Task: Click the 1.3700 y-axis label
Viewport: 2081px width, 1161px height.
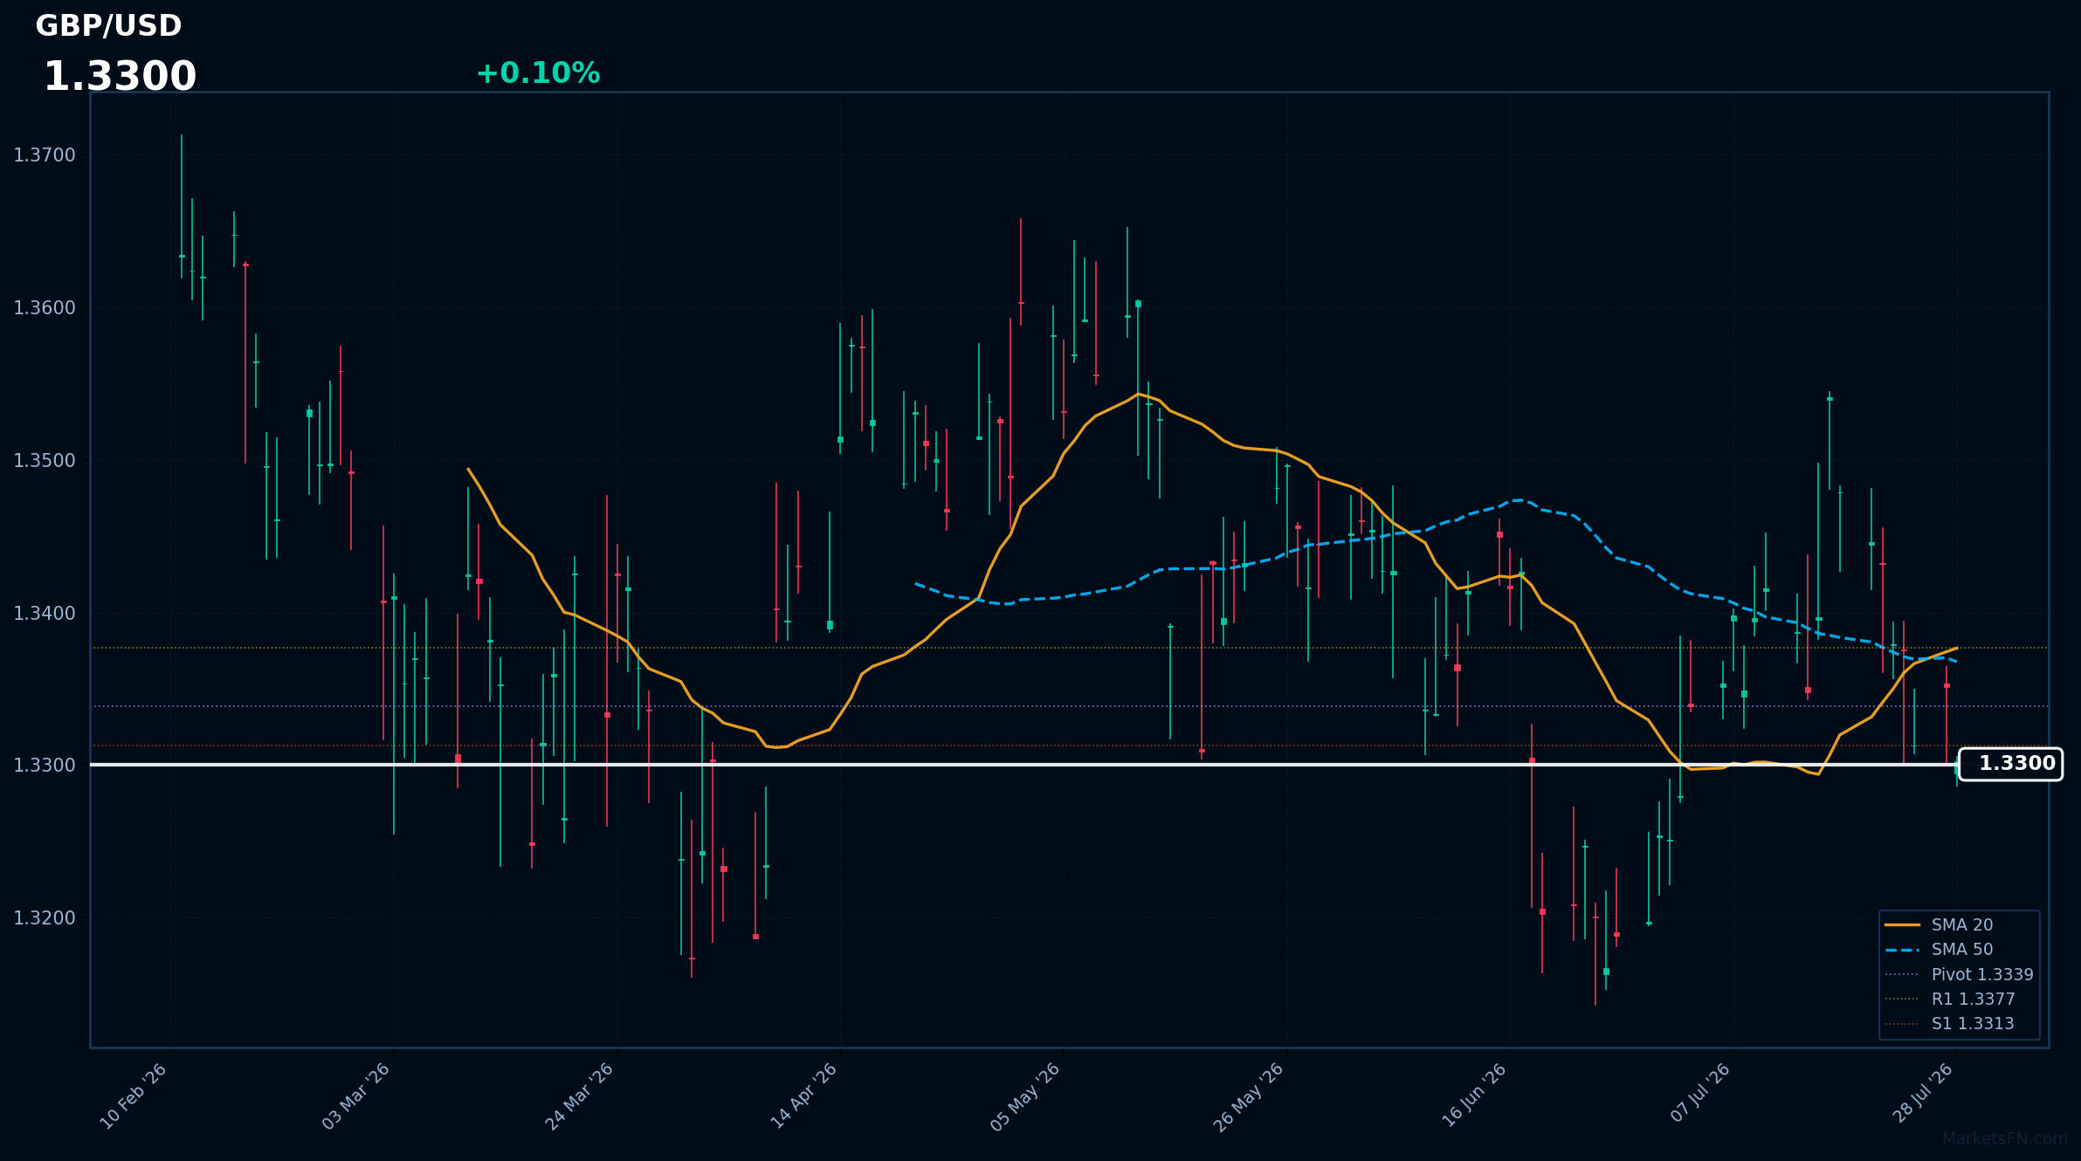Action: [x=45, y=155]
